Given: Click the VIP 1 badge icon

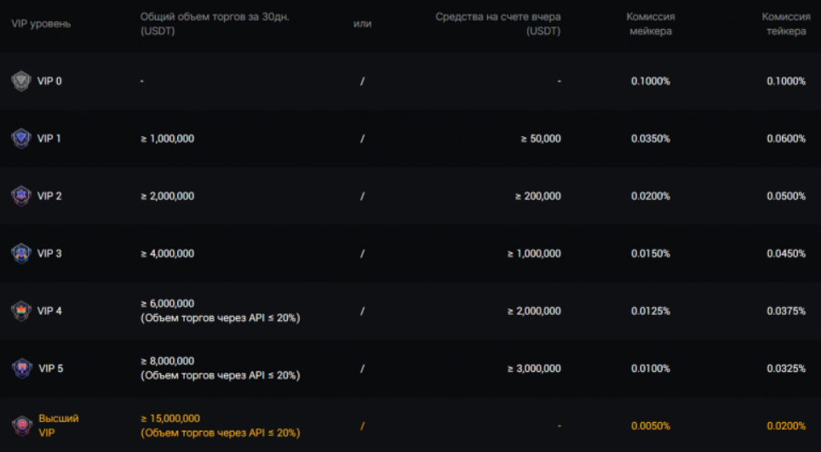Looking at the screenshot, I should (21, 138).
